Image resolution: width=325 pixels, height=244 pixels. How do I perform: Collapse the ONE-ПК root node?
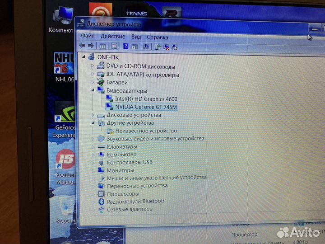point(84,56)
